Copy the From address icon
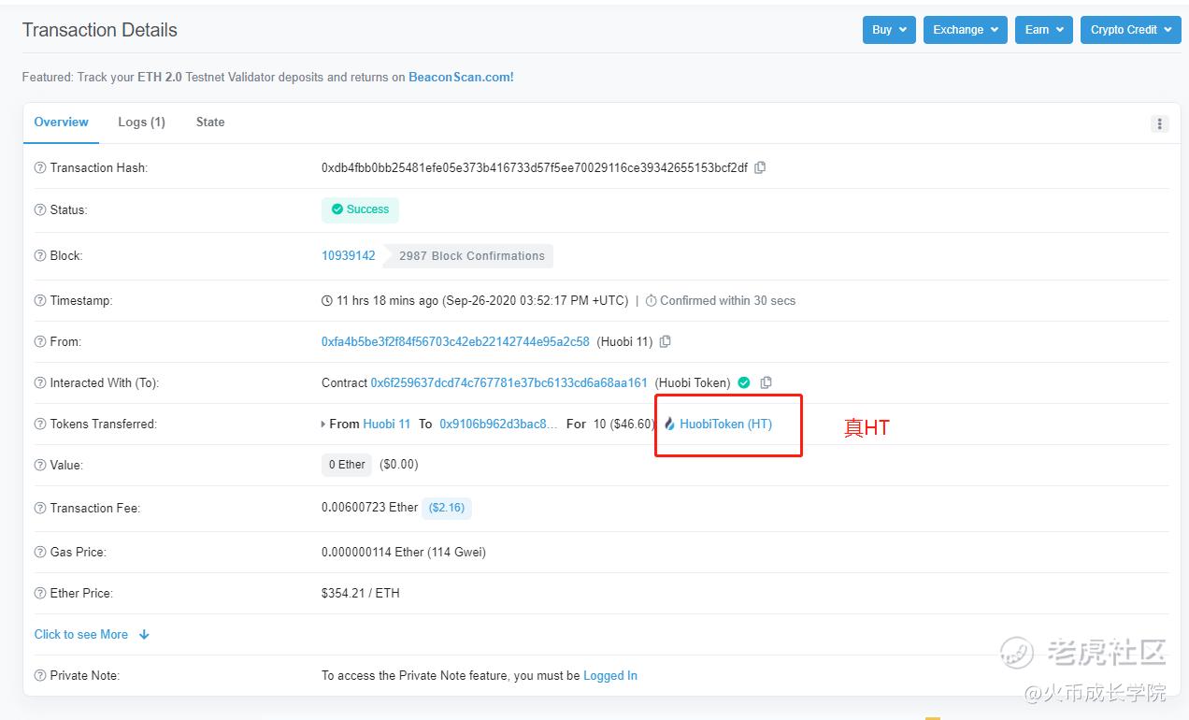The image size is (1189, 720). [665, 341]
